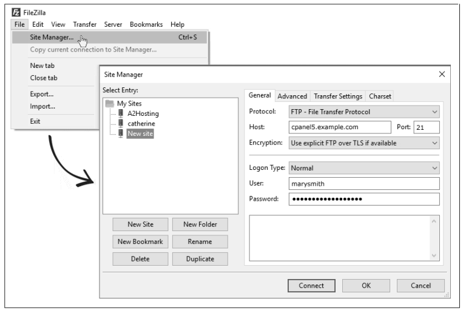Click the Rename button
This screenshot has width=466, height=313.
coord(200,242)
